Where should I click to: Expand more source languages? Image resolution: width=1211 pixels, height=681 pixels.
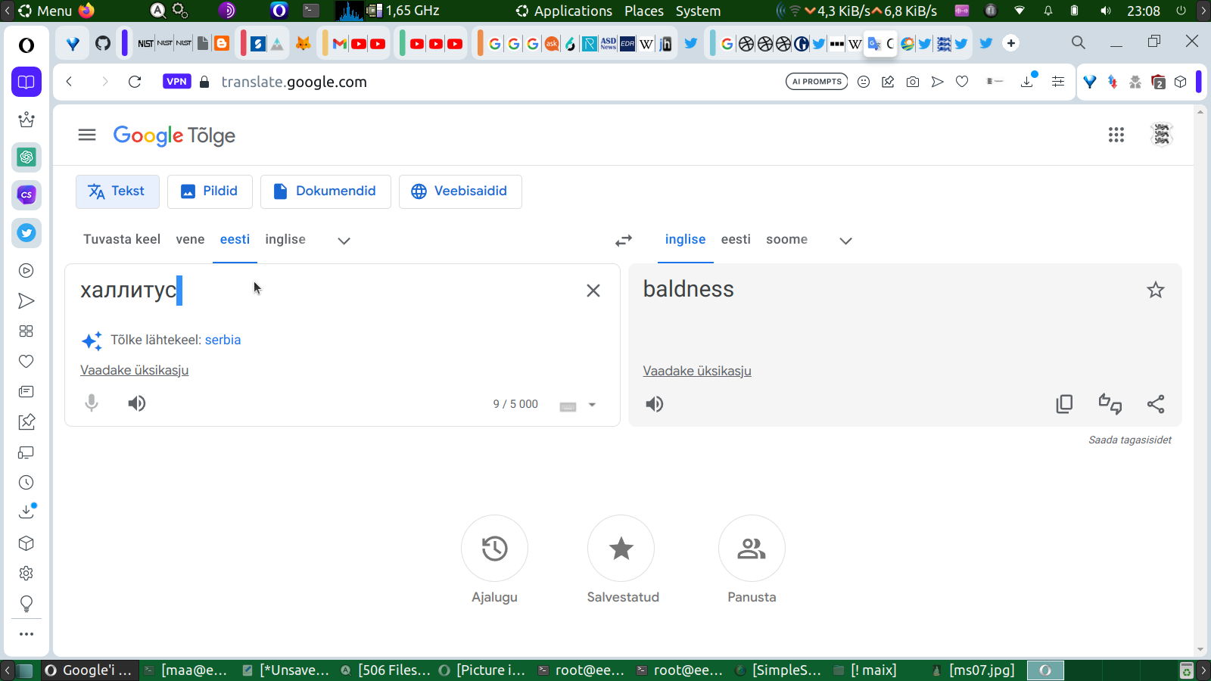(344, 241)
